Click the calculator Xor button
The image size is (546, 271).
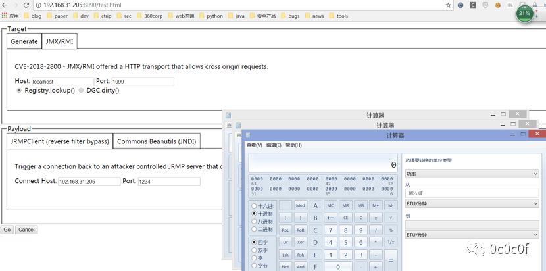click(301, 243)
